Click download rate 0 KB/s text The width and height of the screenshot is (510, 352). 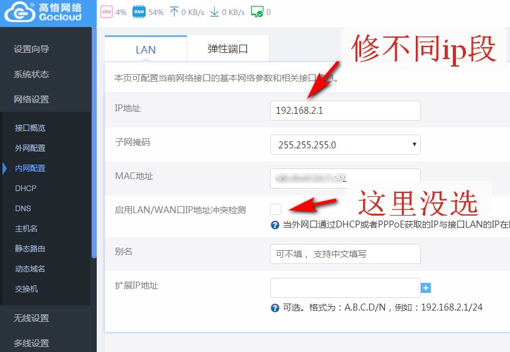(233, 13)
